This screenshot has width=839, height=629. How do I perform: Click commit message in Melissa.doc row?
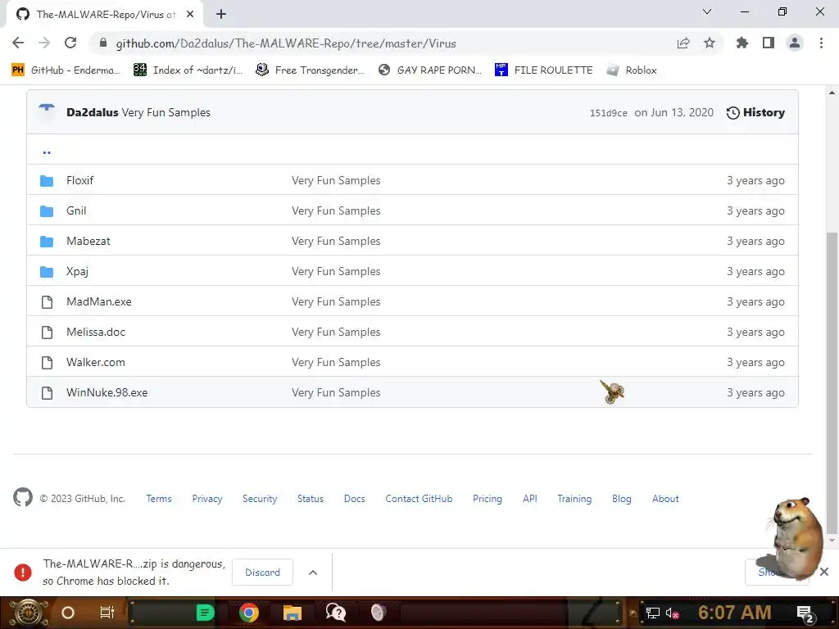336,332
